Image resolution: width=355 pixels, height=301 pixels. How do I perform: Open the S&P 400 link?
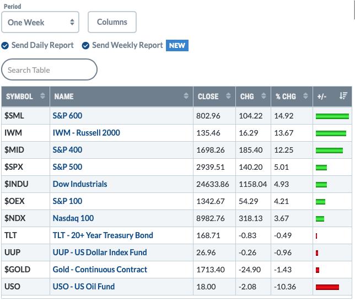(x=67, y=150)
